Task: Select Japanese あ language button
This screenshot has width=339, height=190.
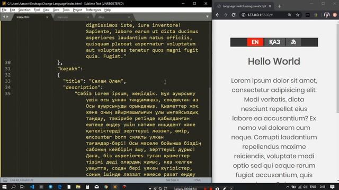Action: (293, 42)
